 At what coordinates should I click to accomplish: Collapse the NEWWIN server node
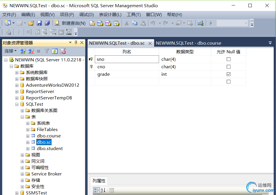pos(6,60)
